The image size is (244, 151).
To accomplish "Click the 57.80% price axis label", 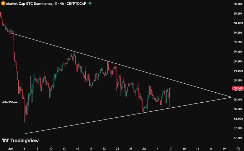I will [x=238, y=128].
